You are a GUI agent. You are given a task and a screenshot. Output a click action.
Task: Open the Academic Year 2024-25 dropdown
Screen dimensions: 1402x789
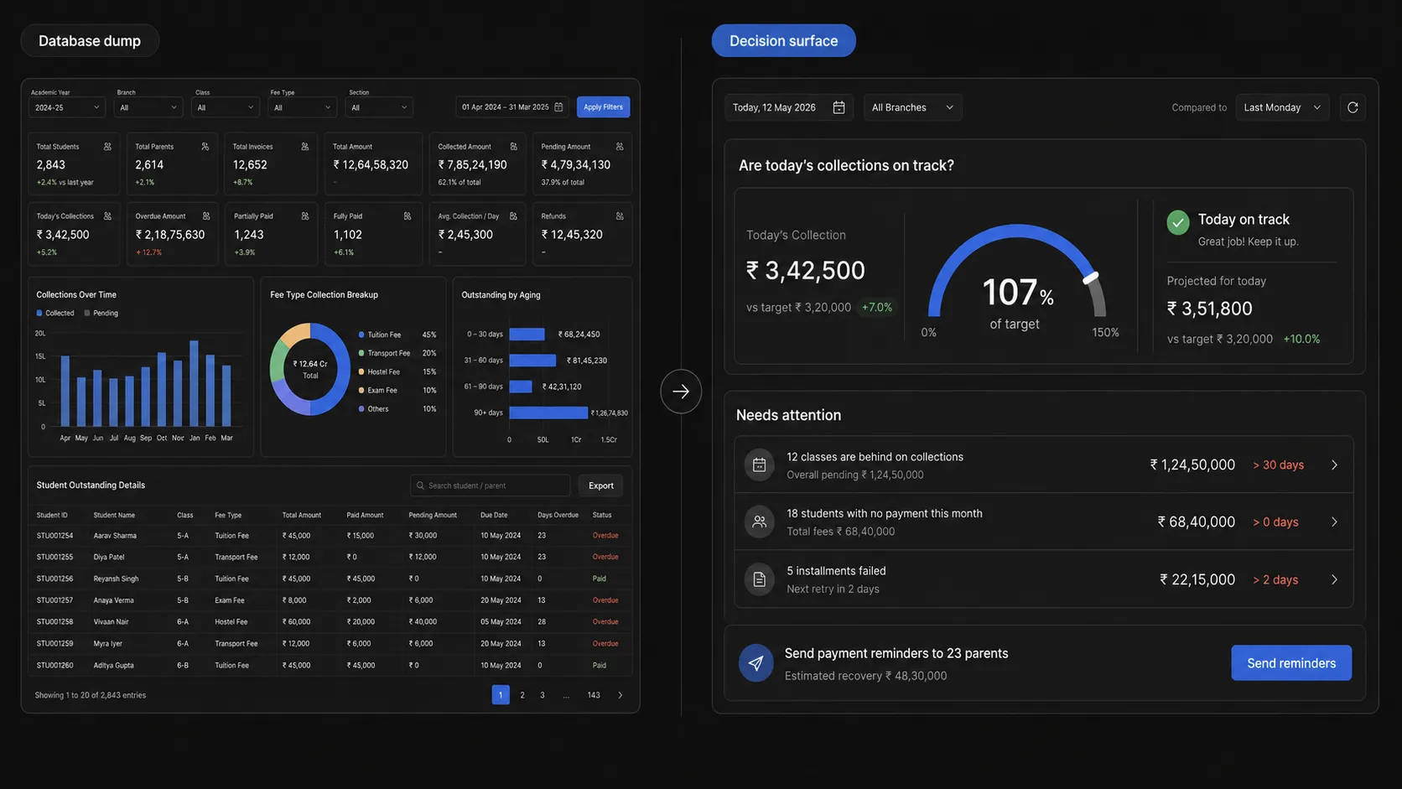point(67,107)
